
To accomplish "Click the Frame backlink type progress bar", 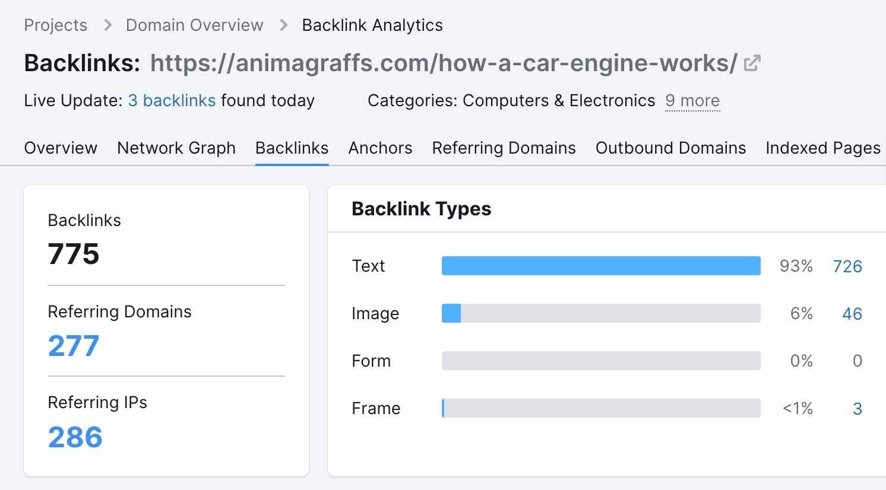I will pos(601,408).
